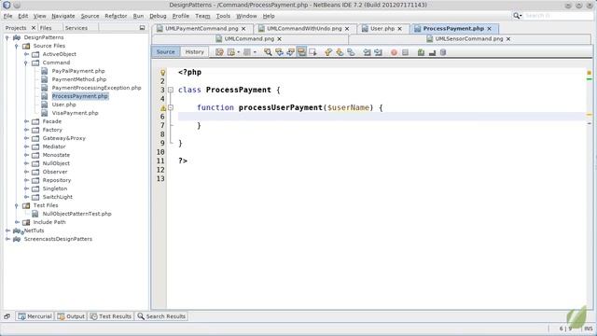
Task: Select PaymentProcessingException.php in the tree
Action: 96,88
